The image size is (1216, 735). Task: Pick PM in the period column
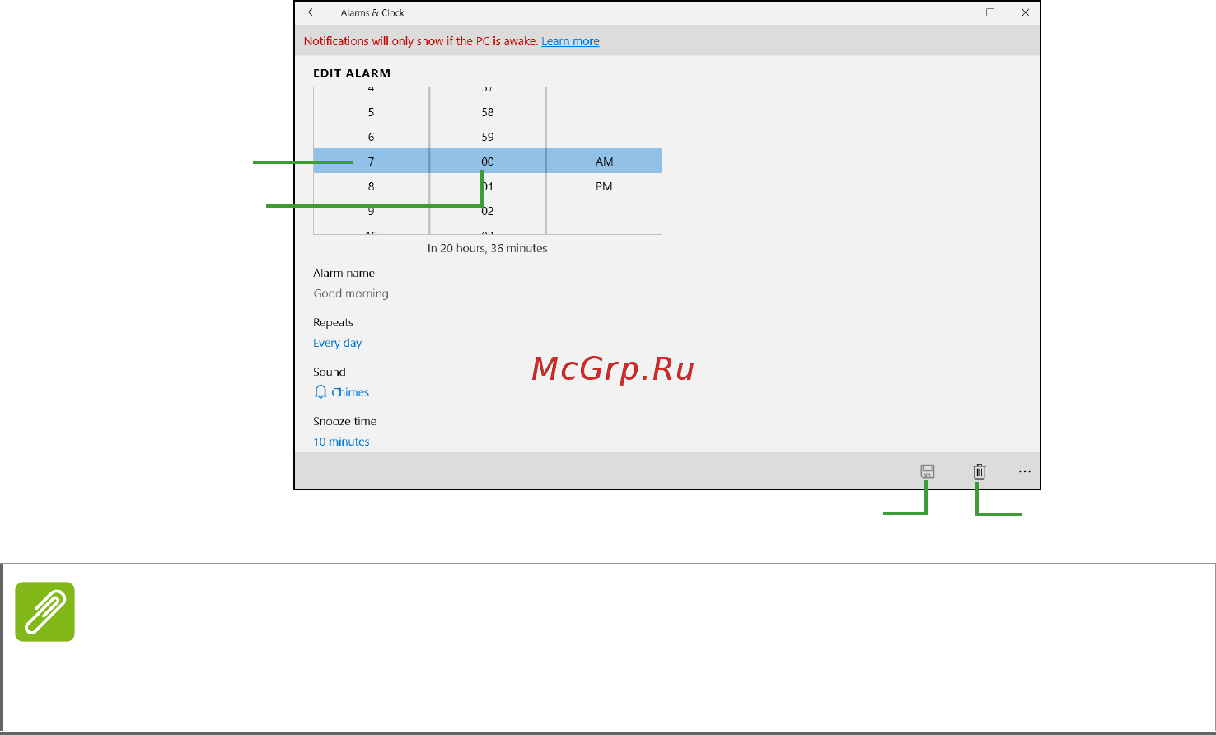click(x=605, y=186)
